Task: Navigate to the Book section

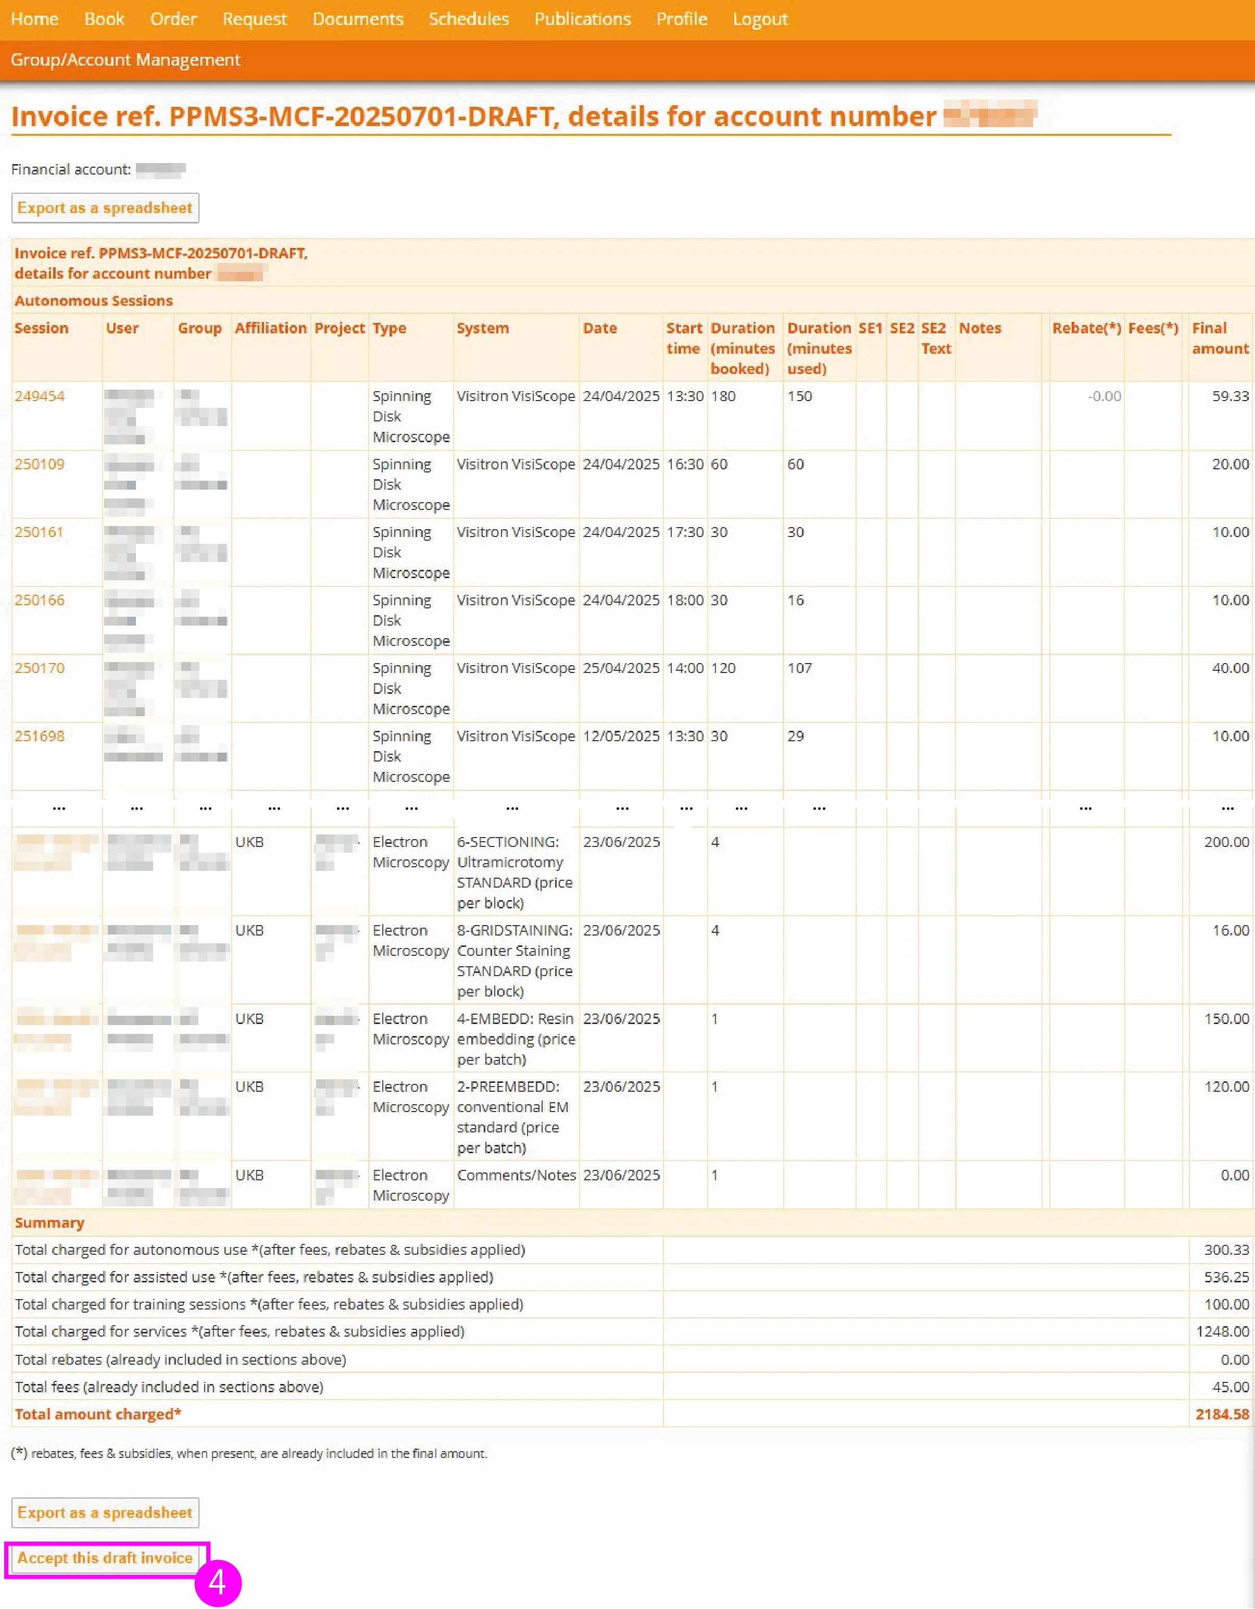Action: [x=104, y=18]
